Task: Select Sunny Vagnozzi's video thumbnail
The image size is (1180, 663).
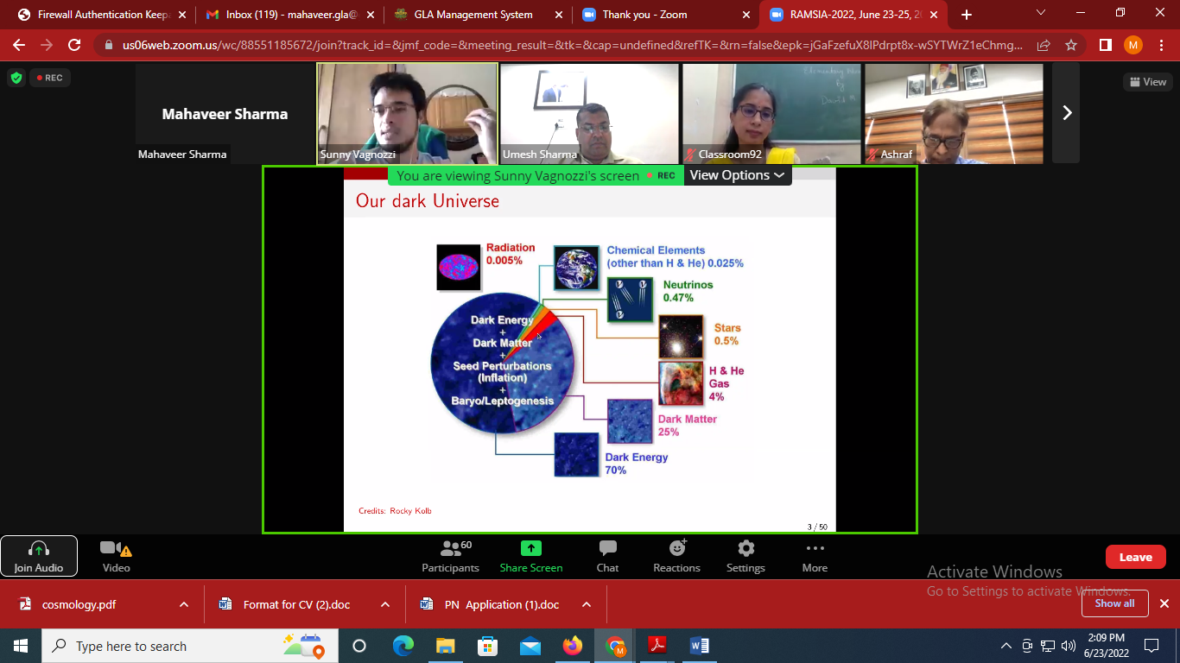Action: (x=408, y=113)
